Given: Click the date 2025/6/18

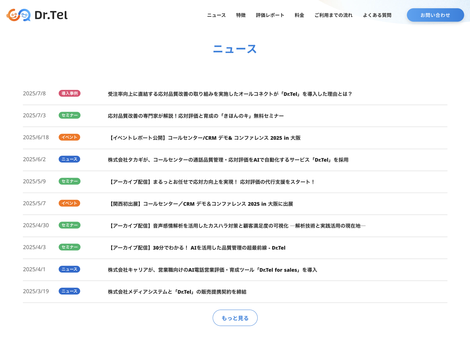Looking at the screenshot, I should (x=36, y=137).
